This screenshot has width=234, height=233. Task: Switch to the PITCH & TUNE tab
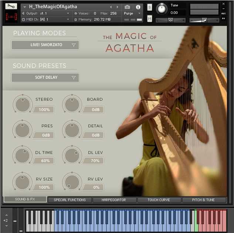click(x=204, y=200)
